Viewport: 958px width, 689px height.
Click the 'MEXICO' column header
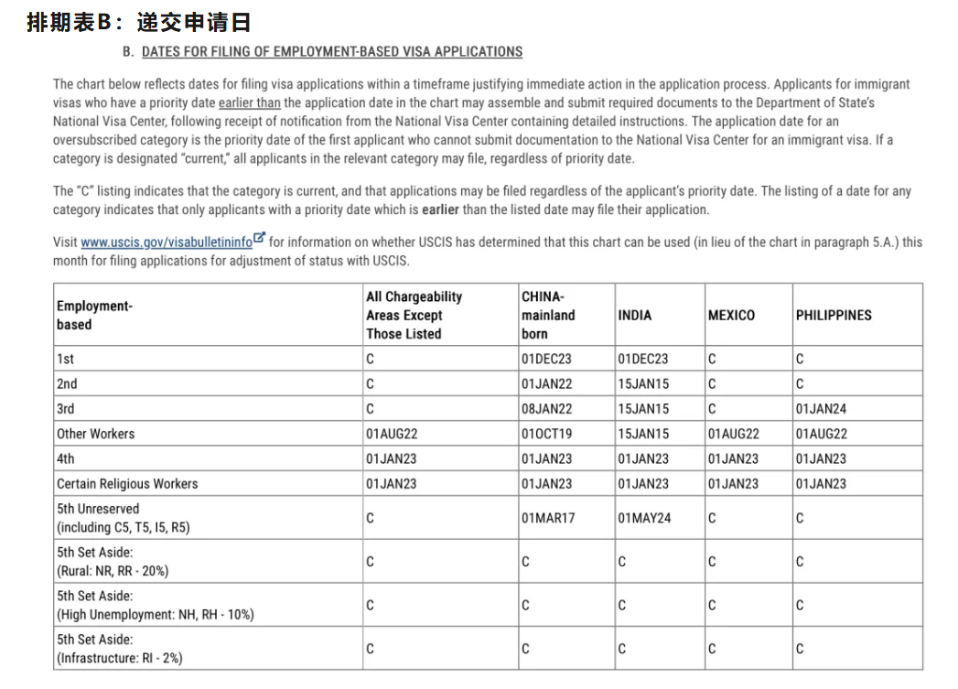(x=731, y=315)
